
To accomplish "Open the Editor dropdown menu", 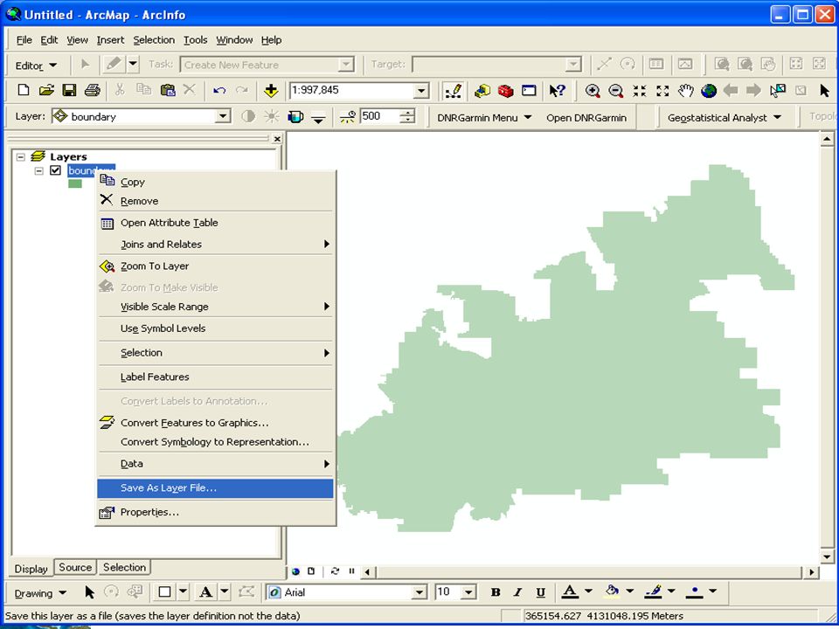I will pyautogui.click(x=36, y=66).
